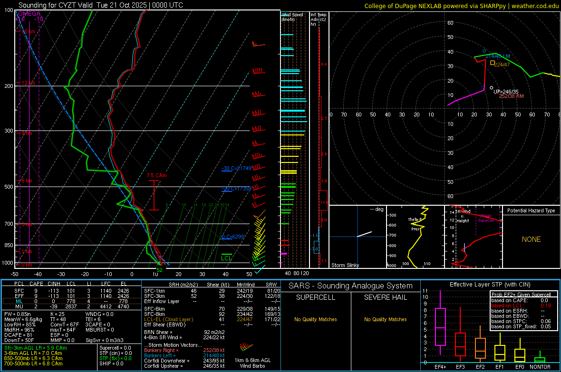Click the green 52 surface dewpoint value
This screenshot has width=561, height=372.
click(x=159, y=270)
